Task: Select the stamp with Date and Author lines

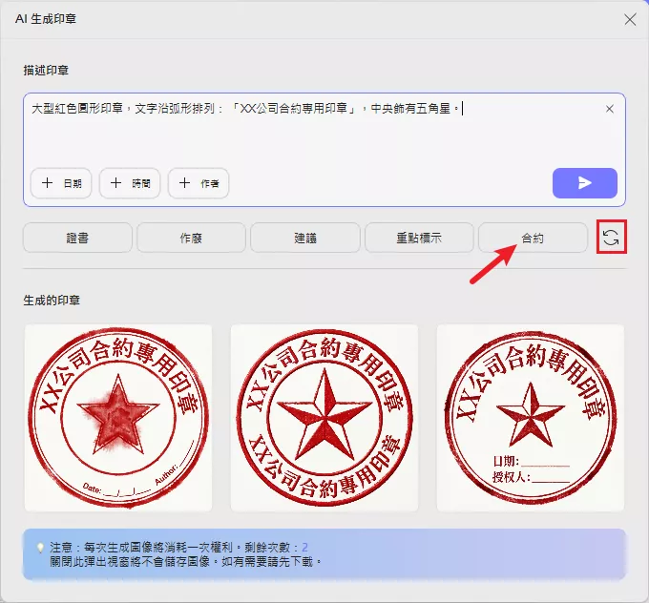Action: point(118,418)
